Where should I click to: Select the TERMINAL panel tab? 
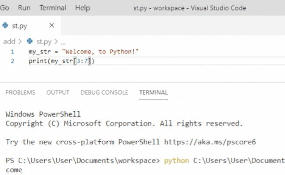point(153,92)
